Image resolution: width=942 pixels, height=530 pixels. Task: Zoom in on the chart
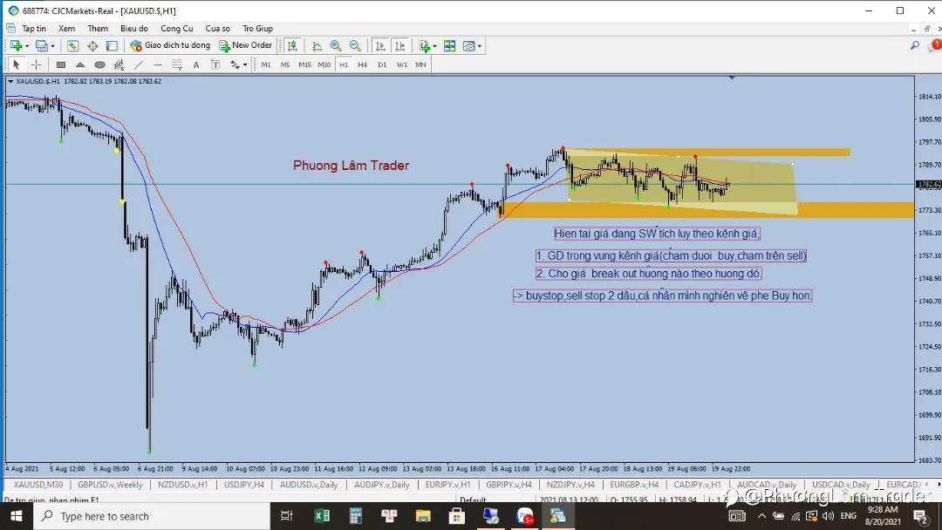(336, 45)
